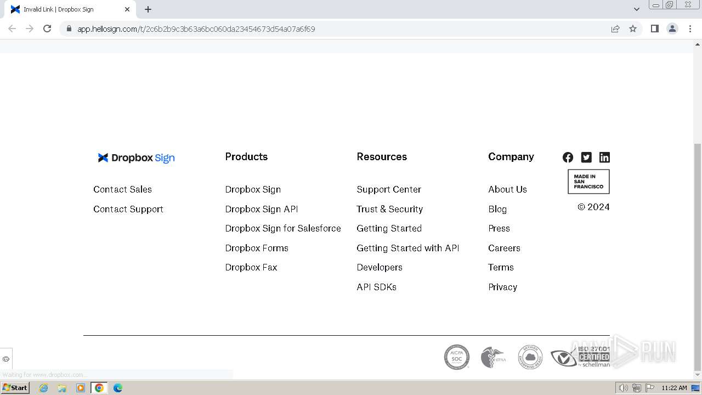
Task: Open the API SDKs link
Action: coord(377,287)
